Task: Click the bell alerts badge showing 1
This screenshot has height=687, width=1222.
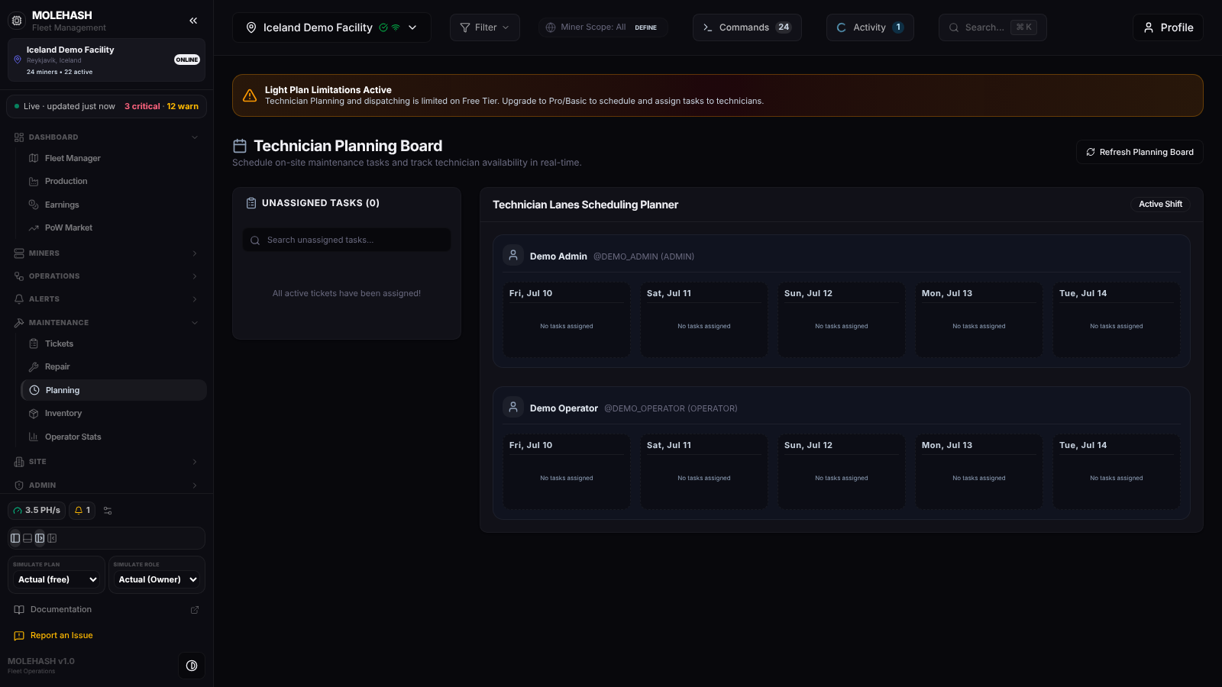Action: tap(82, 511)
